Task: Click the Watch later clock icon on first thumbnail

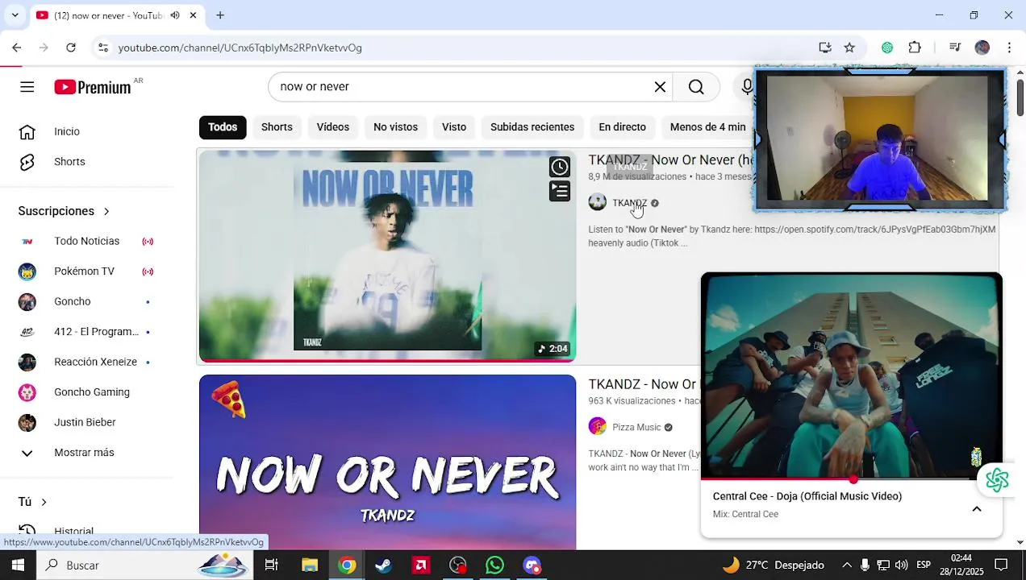Action: [560, 167]
